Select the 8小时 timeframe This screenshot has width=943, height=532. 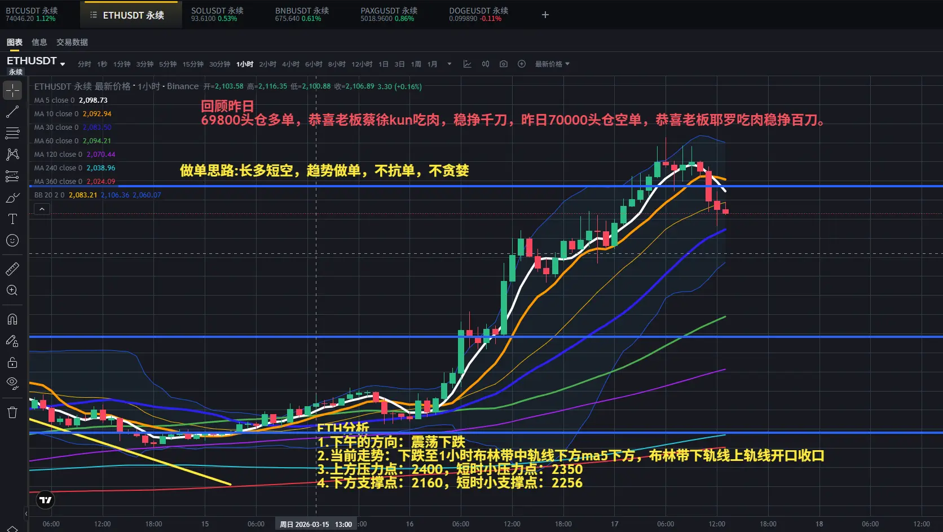click(x=337, y=64)
